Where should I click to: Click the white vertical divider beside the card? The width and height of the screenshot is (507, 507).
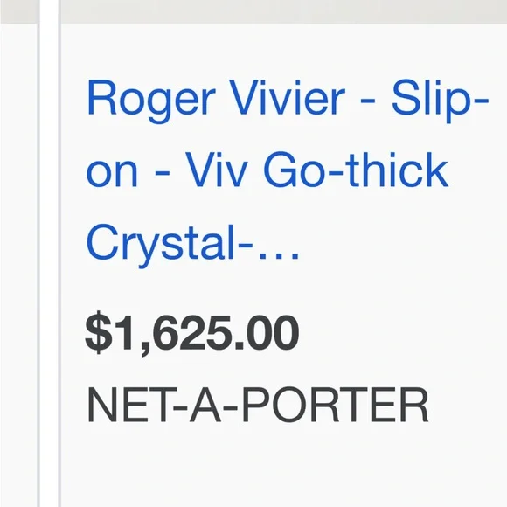[49, 253]
